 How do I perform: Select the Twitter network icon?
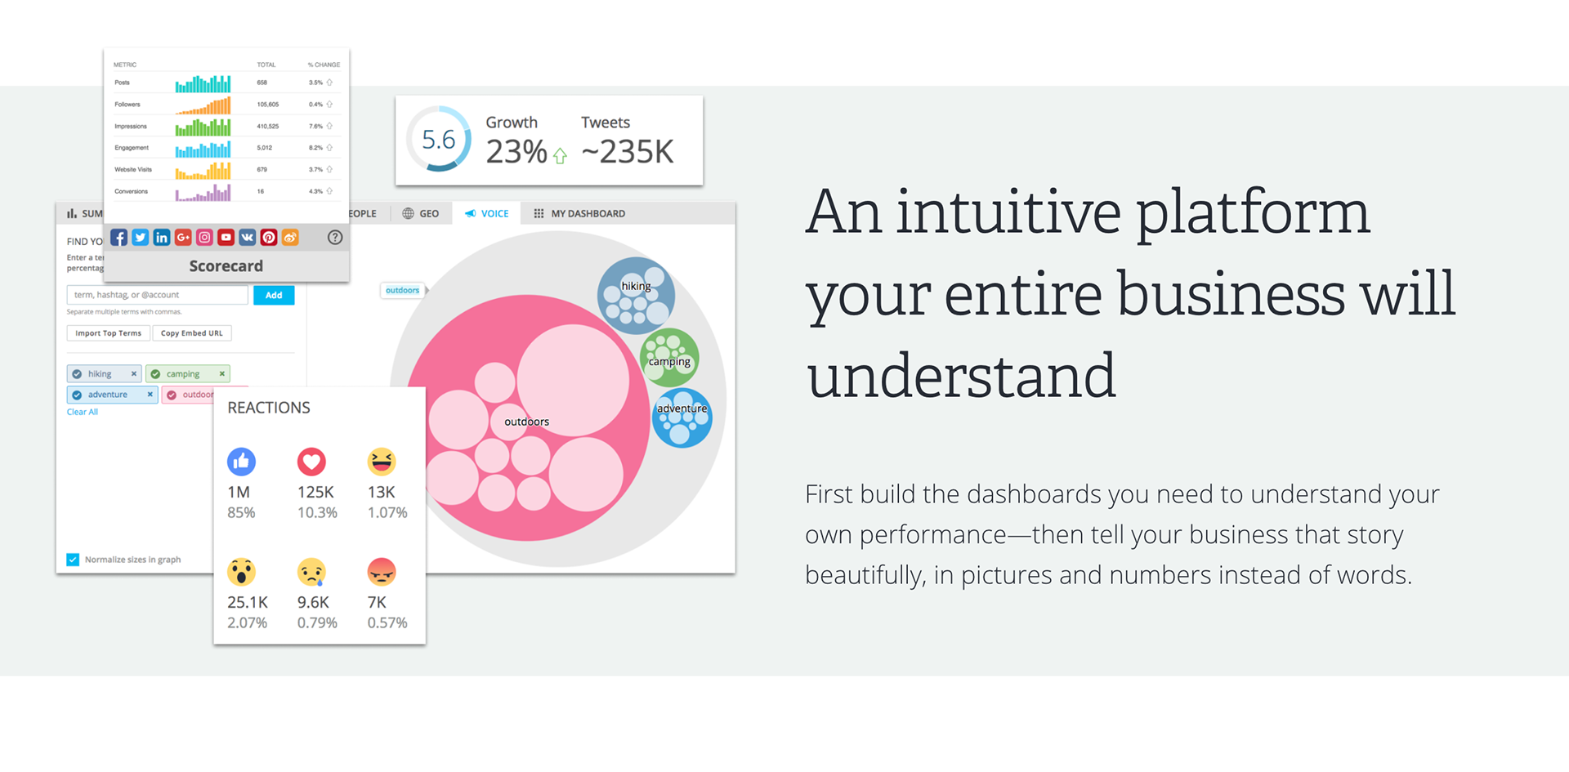pyautogui.click(x=141, y=238)
